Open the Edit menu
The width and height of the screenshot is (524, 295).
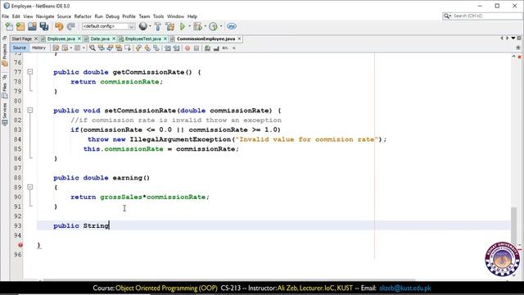(x=16, y=16)
